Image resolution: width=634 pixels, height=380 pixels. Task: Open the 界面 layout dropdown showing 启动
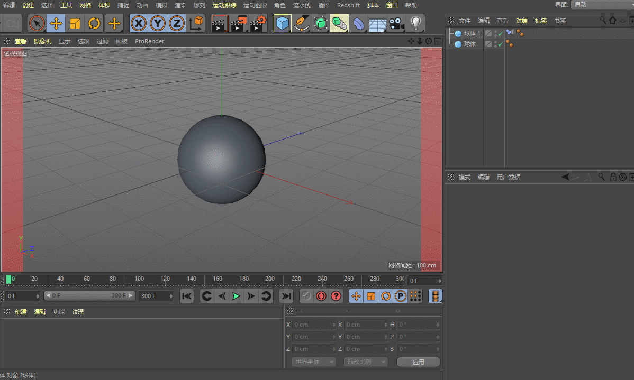click(602, 5)
